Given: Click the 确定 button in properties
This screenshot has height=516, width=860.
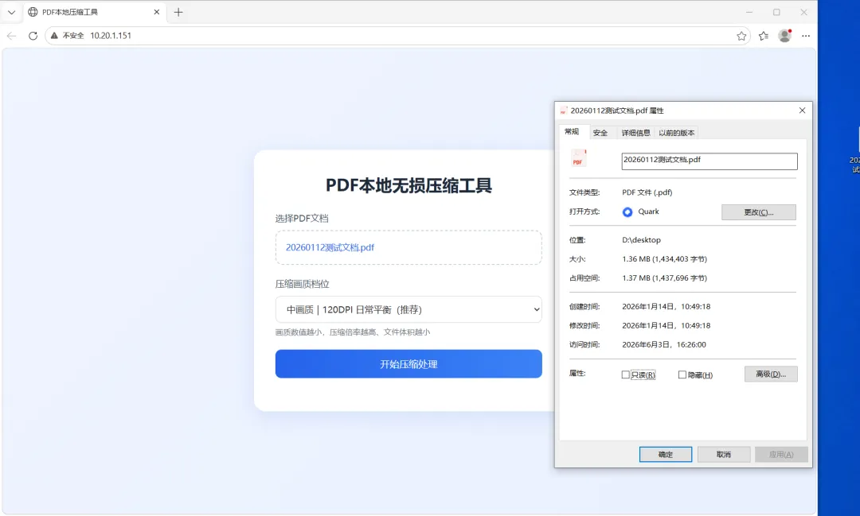Looking at the screenshot, I should tap(665, 454).
